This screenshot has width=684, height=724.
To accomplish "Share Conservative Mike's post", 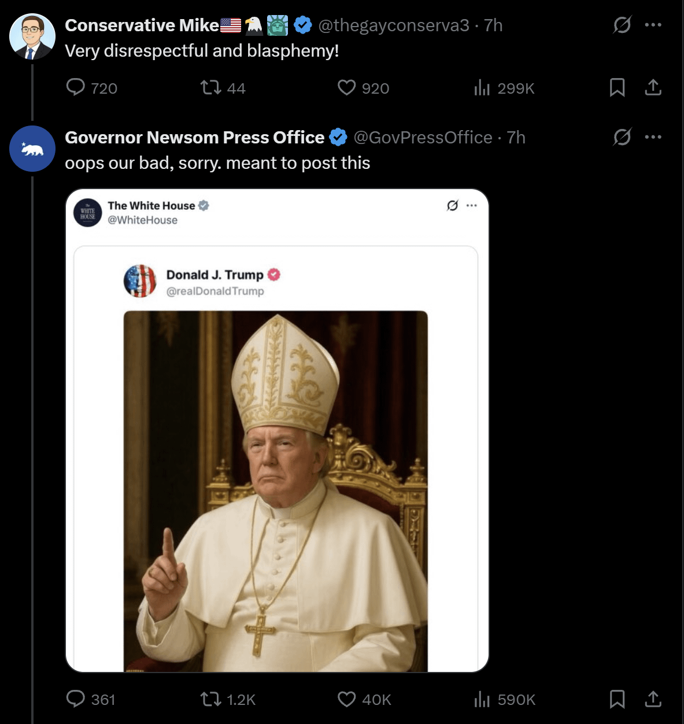I will pos(653,87).
